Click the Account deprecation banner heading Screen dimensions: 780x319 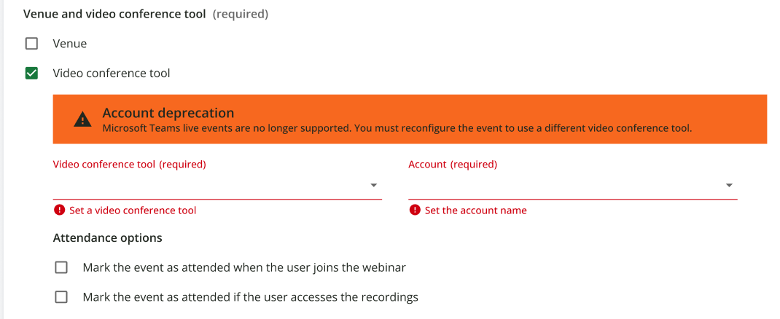[x=168, y=113]
